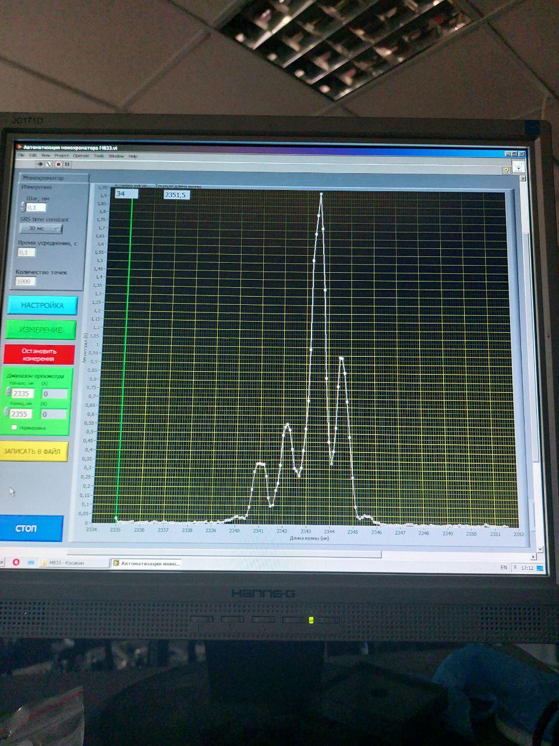Click the red Abort Execution icon
Image resolution: width=559 pixels, height=746 pixels.
click(x=58, y=165)
